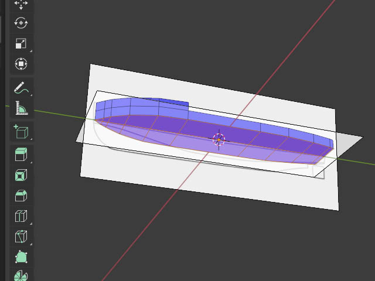
Task: Select the Add Cube tool
Action: tap(21, 131)
